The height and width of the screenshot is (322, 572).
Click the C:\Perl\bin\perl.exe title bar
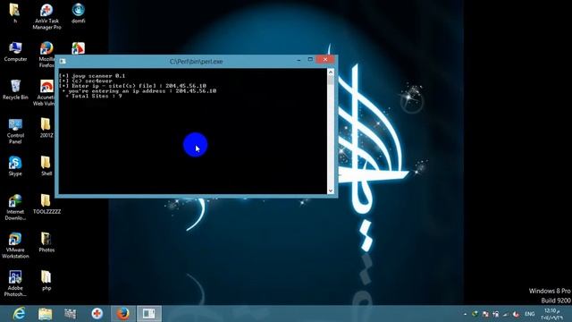(197, 62)
